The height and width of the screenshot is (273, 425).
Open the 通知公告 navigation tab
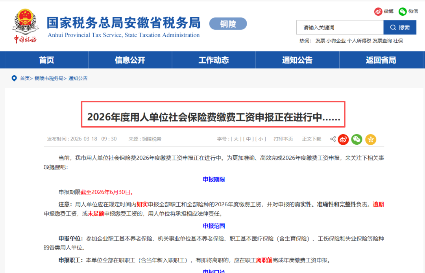click(297, 60)
